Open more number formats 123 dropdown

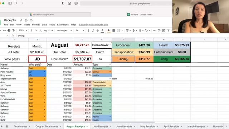click(50, 30)
